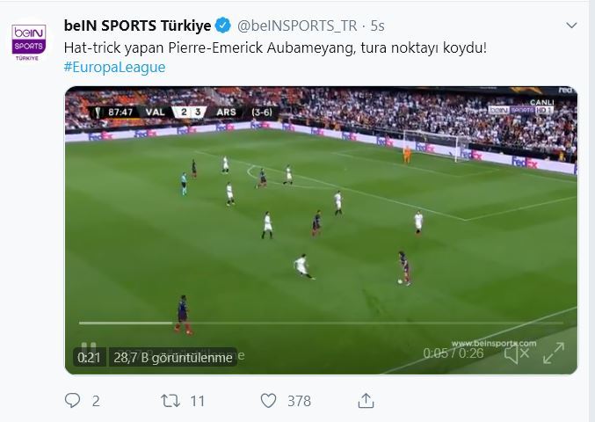Retweet the beIN SPORTS post
Screen dimensions: 595x422
171,401
